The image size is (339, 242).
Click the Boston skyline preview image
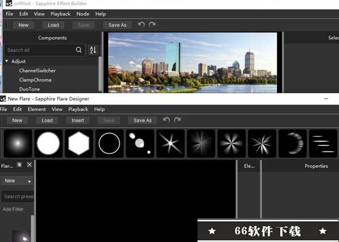pyautogui.click(x=192, y=63)
